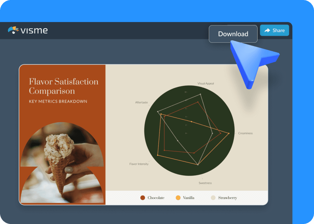Click the Strawberry legend color dot

[213, 198]
